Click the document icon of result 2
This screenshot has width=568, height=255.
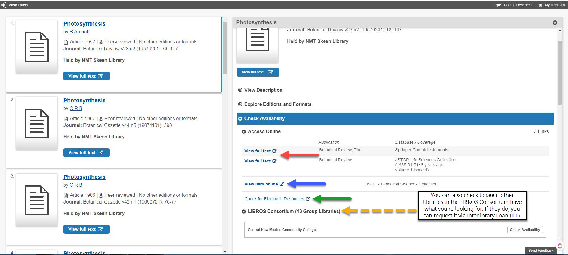[37, 123]
